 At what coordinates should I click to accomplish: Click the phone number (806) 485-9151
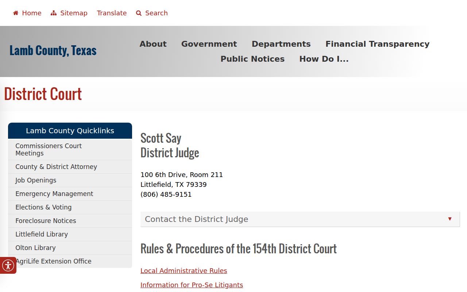tap(166, 195)
